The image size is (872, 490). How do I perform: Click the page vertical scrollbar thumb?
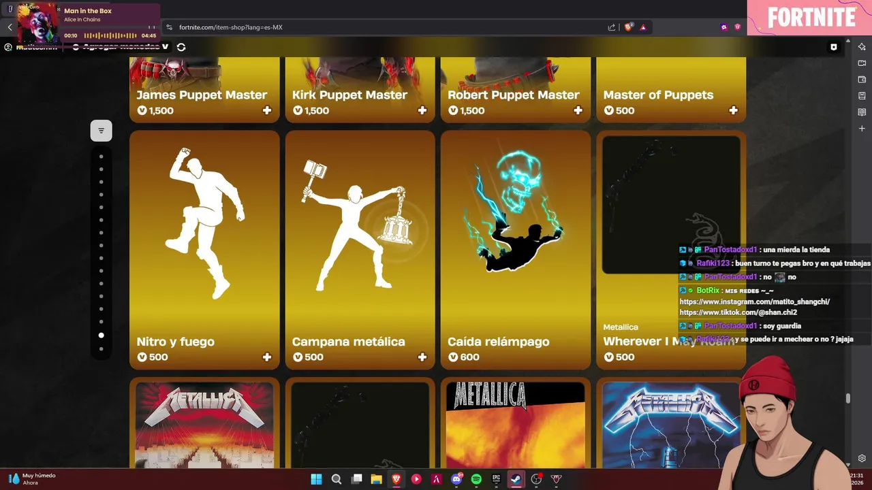point(847,398)
